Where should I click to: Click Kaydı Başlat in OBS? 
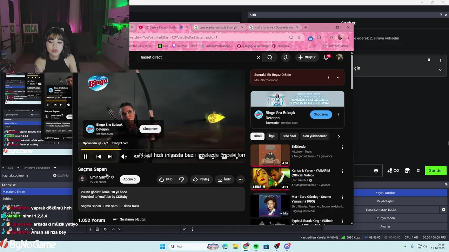[x=385, y=201]
